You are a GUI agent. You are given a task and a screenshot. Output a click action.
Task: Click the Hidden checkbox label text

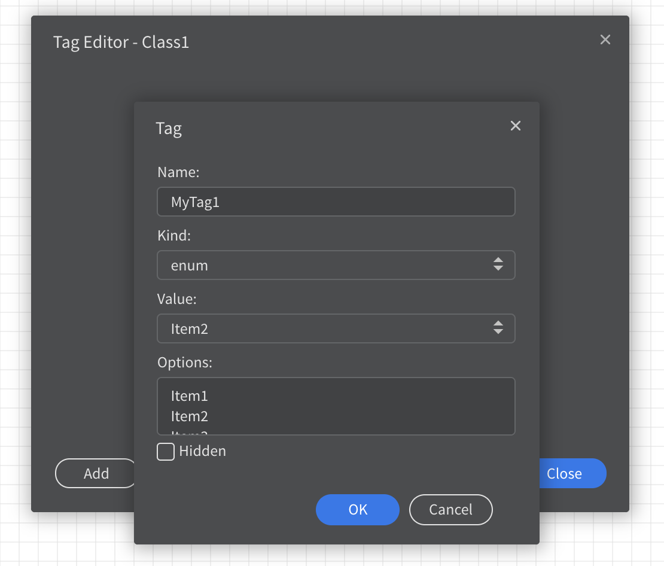[203, 451]
